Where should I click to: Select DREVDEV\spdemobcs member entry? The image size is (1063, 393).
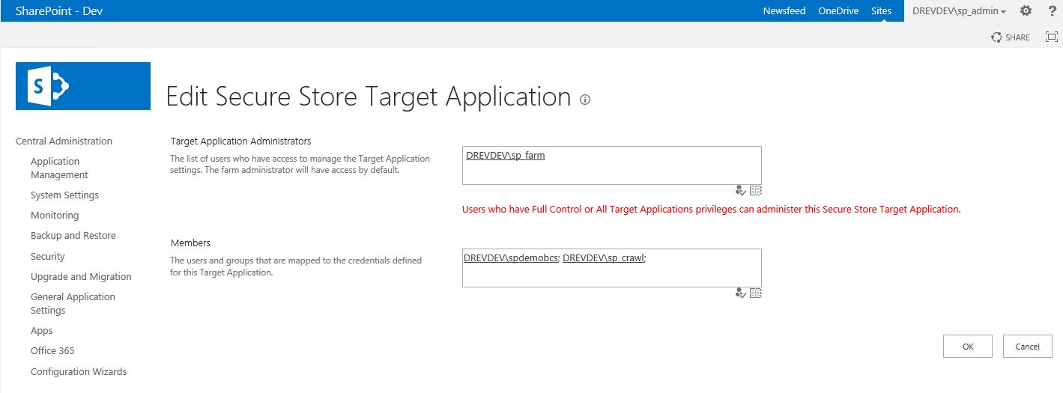[511, 258]
